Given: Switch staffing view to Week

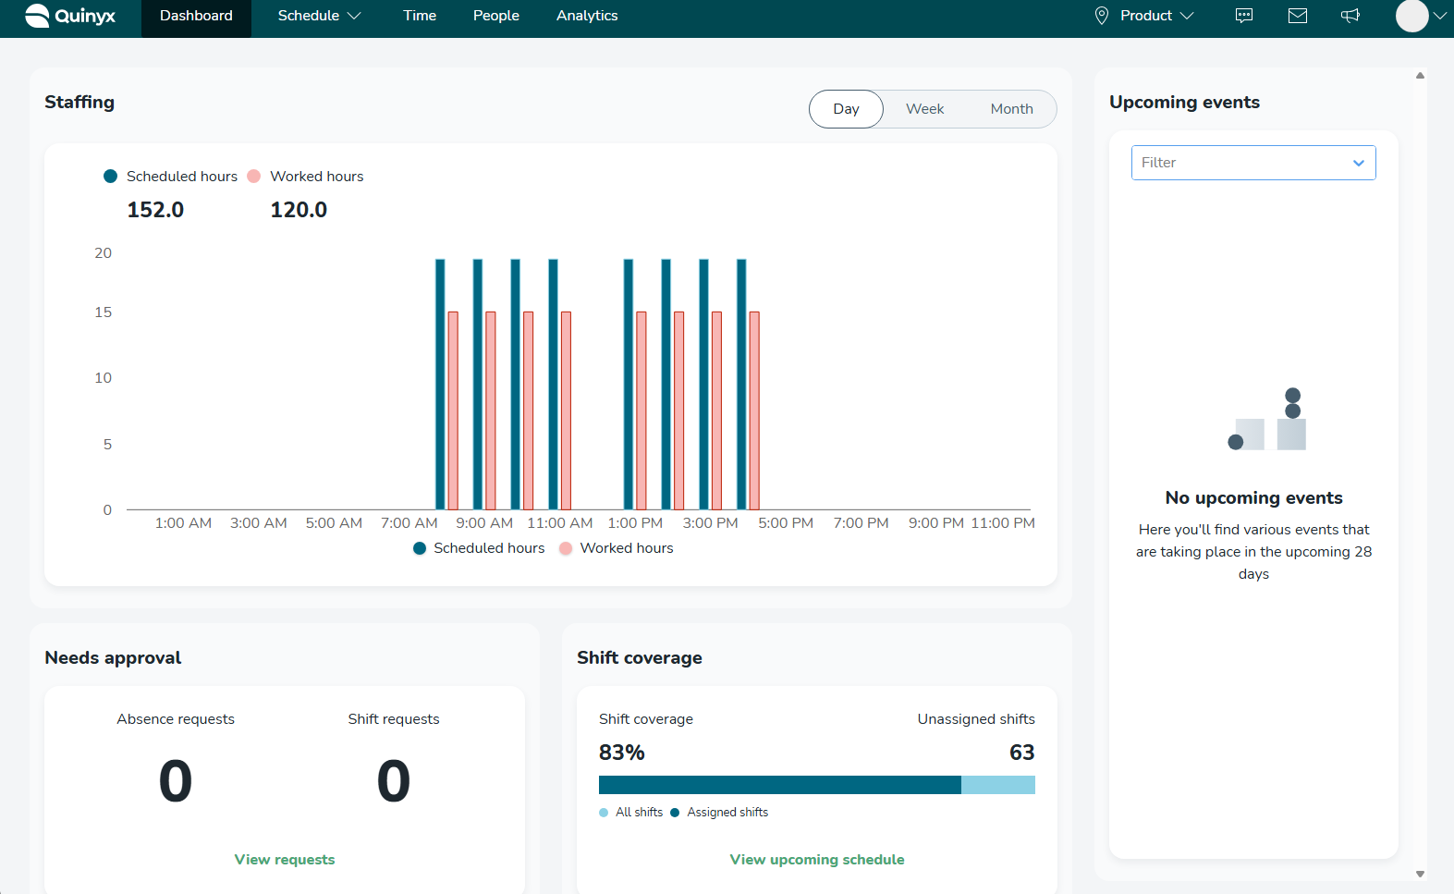Looking at the screenshot, I should coord(924,109).
